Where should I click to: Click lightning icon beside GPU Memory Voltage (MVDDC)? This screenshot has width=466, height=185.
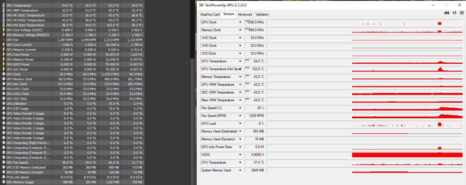[3, 35]
